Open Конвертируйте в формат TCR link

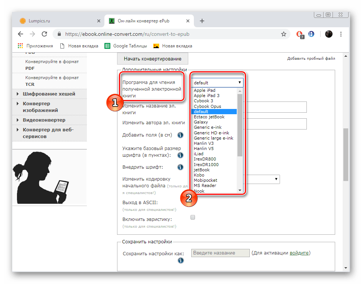coord(52,81)
